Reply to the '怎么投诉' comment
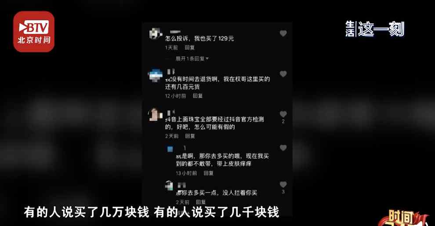 pyautogui.click(x=190, y=47)
